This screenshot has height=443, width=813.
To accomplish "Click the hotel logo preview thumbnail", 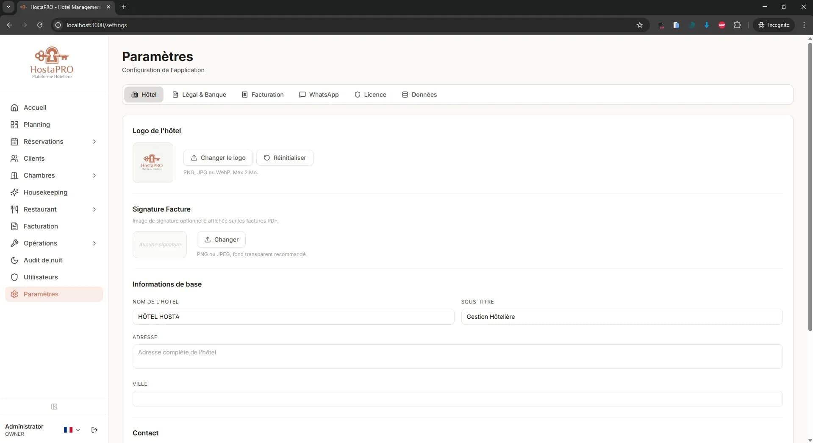I will (x=153, y=163).
